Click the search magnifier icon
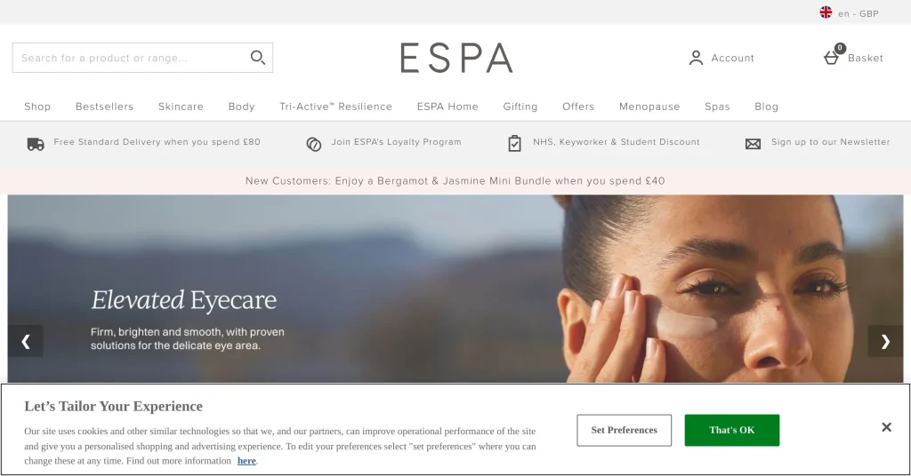Viewport: 911px width, 476px height. coord(257,58)
